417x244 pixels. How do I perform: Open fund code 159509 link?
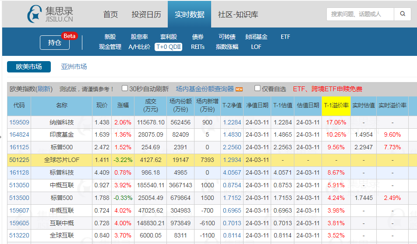pyautogui.click(x=19, y=122)
